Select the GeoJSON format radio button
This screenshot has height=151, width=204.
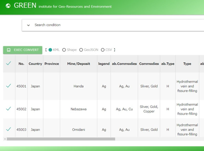[81, 50]
